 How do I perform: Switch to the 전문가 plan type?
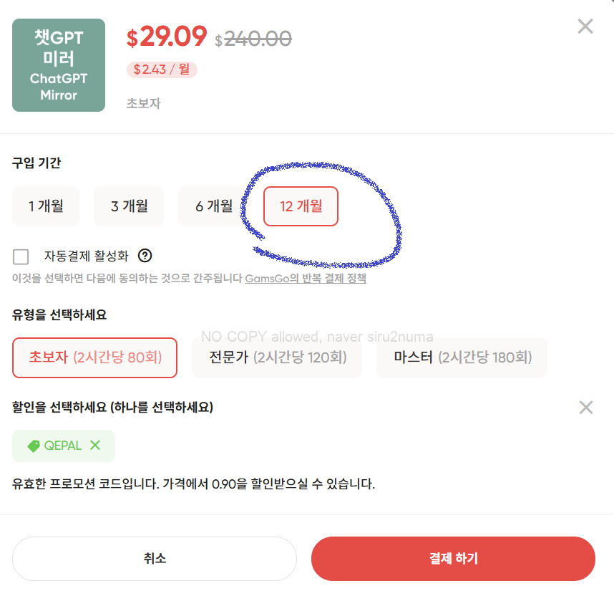(276, 357)
